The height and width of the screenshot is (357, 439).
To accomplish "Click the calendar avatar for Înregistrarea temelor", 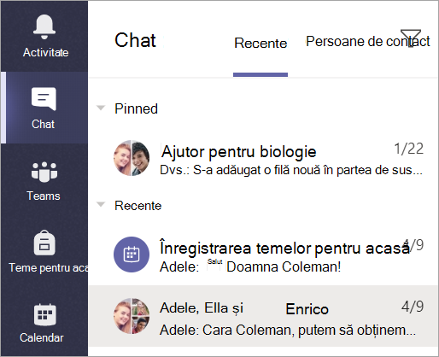I will (x=132, y=255).
